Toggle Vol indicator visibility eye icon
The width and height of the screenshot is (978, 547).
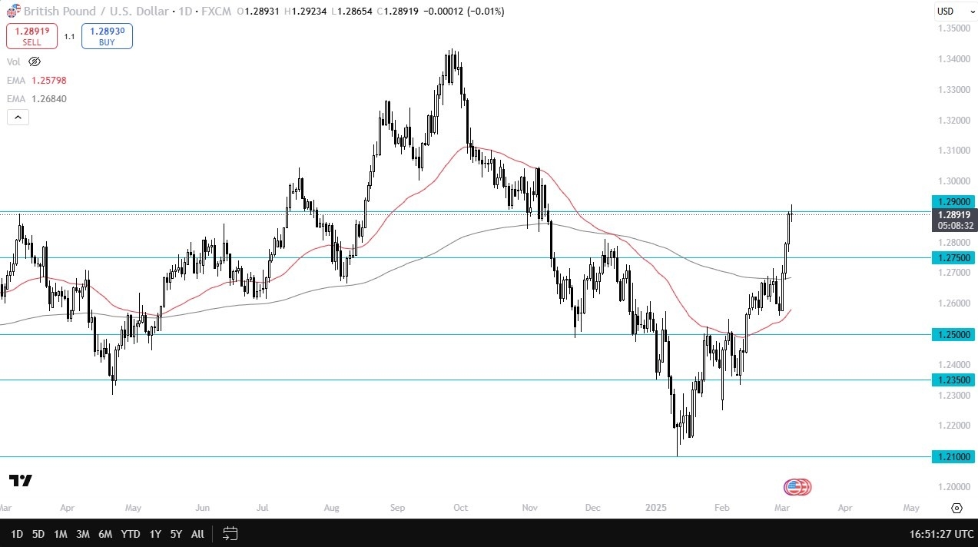[x=34, y=61]
